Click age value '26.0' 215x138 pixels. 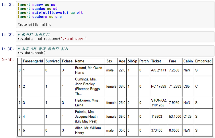tap(122, 103)
